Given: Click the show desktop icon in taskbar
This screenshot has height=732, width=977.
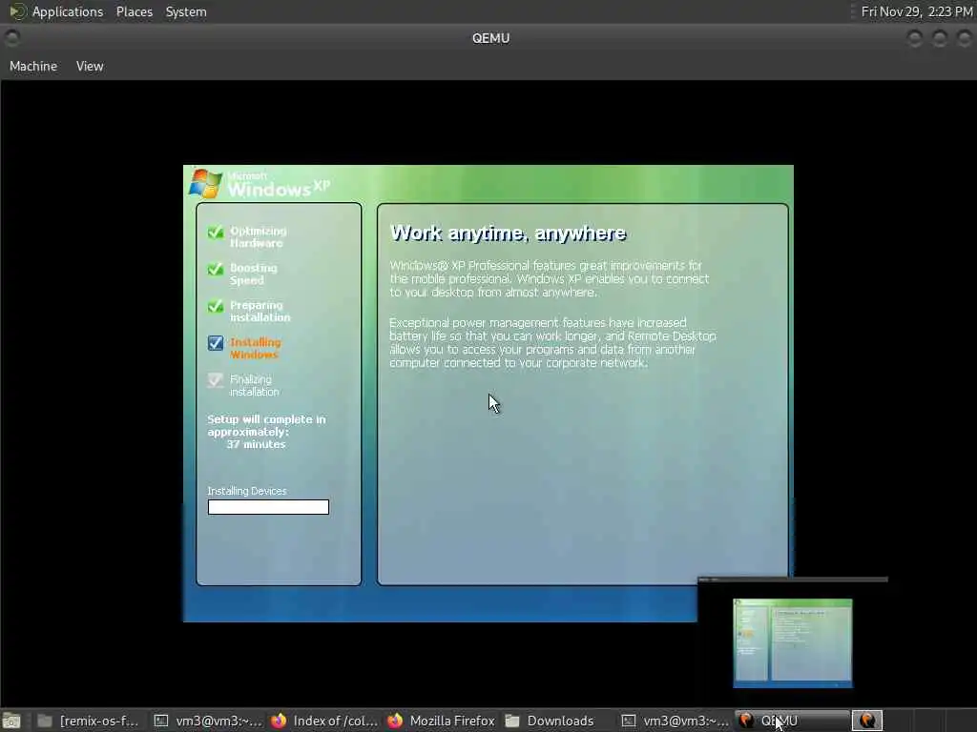Looking at the screenshot, I should click(x=11, y=721).
